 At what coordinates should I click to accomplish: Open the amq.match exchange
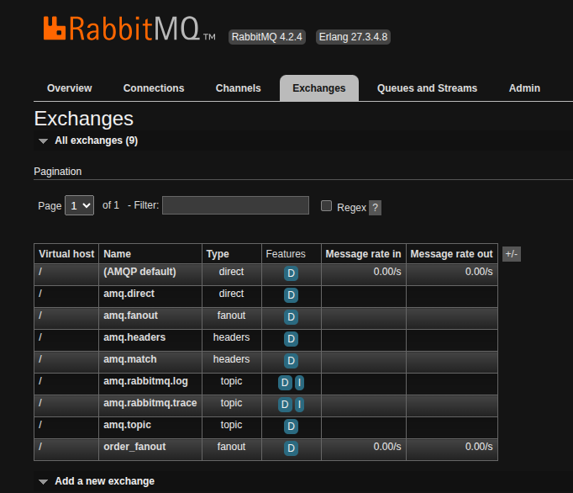(130, 359)
